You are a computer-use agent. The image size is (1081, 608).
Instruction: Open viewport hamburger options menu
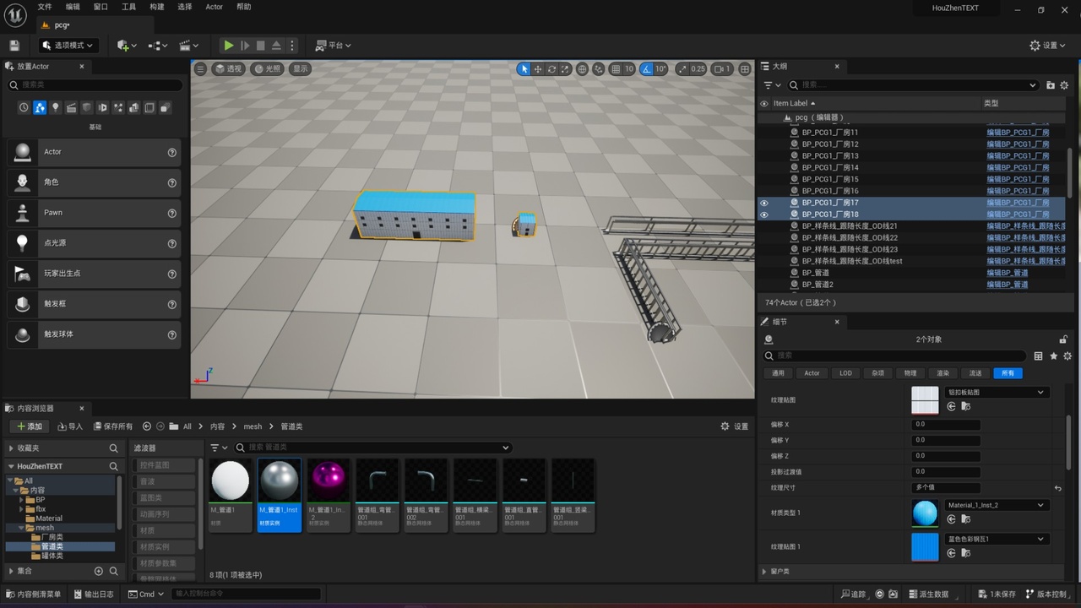click(200, 69)
